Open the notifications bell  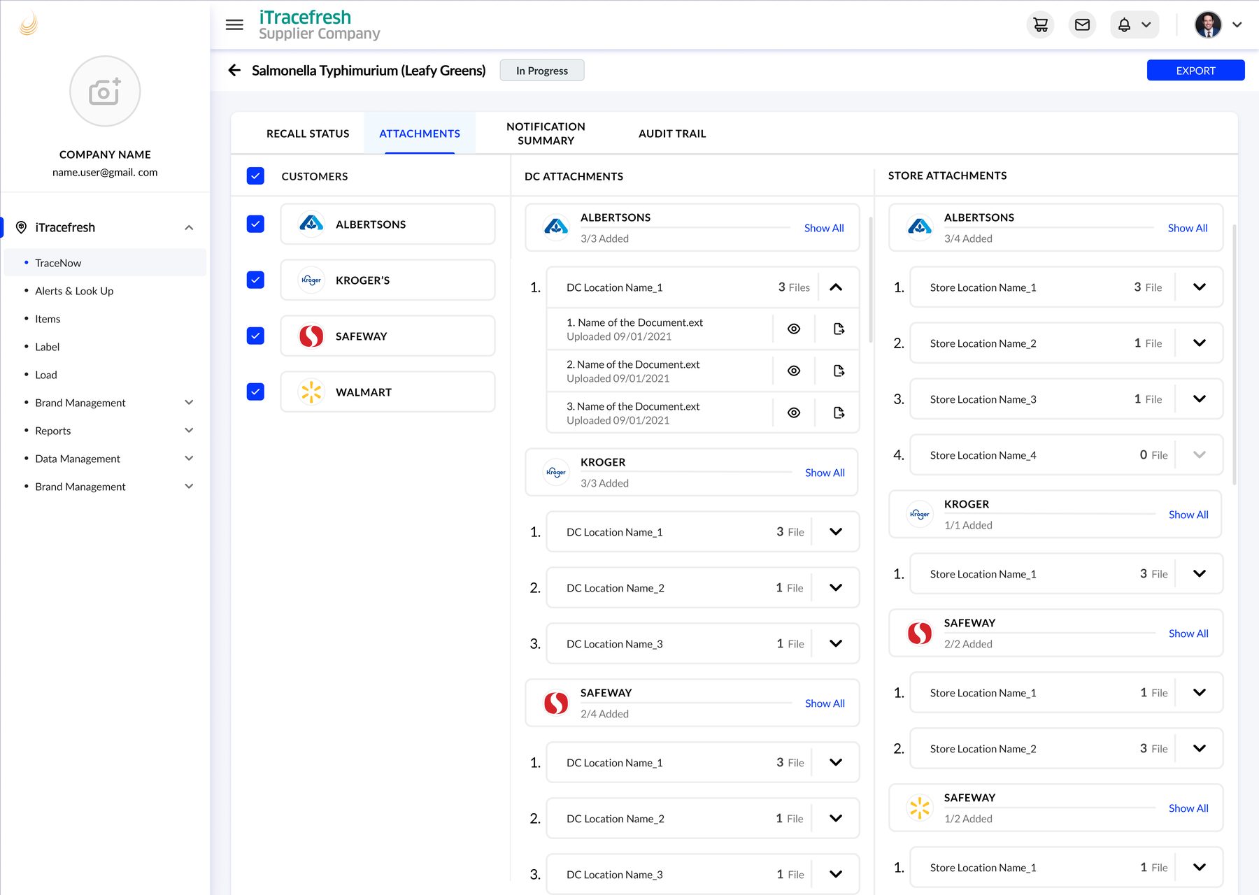coord(1124,25)
